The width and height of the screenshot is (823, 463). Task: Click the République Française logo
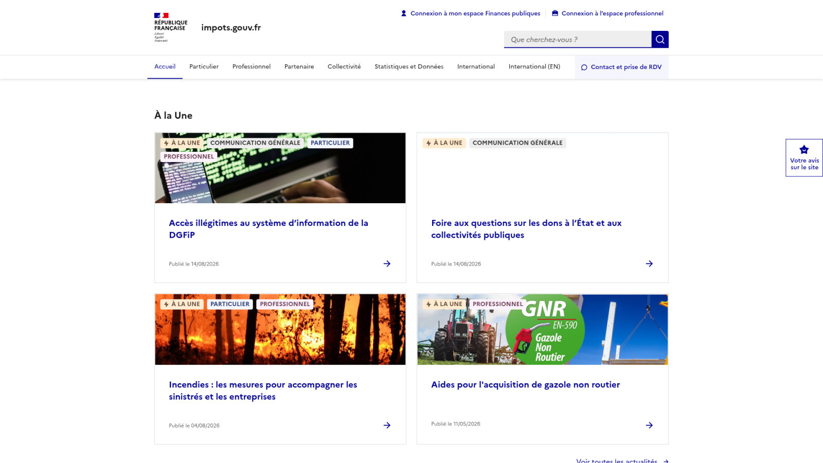(x=171, y=27)
